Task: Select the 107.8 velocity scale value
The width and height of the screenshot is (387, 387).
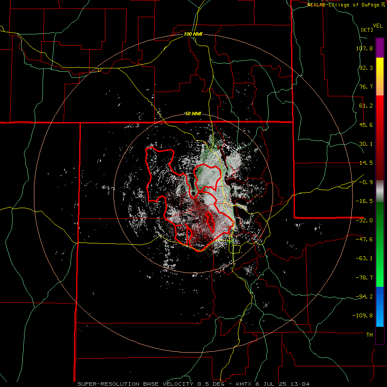Action: [364, 48]
